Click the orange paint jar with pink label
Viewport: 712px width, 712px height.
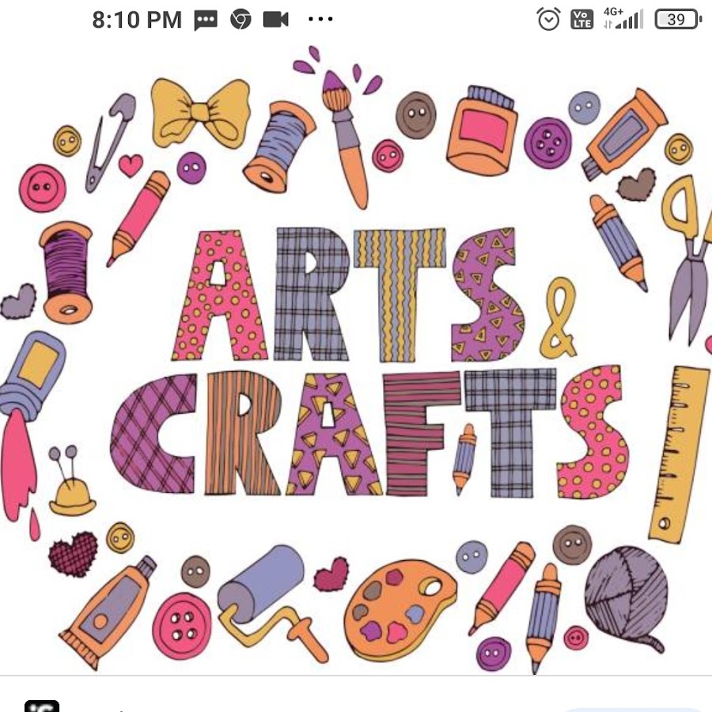482,131
